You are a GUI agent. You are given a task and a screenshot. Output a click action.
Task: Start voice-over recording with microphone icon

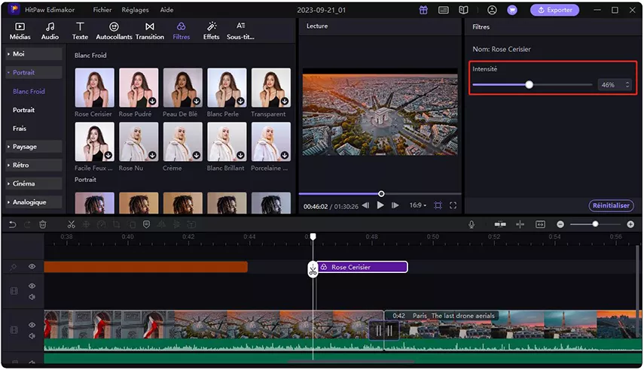pyautogui.click(x=472, y=224)
